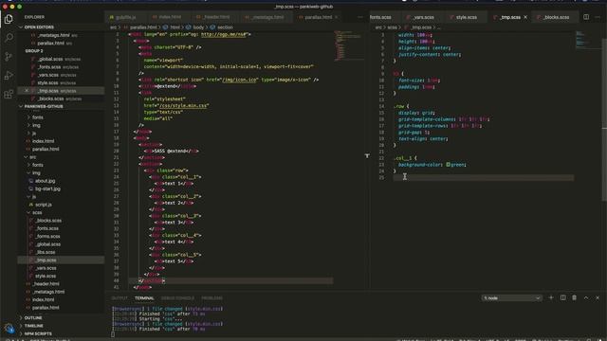The image size is (607, 341).
Task: Switch to the _header.html tab
Action: click(x=215, y=17)
